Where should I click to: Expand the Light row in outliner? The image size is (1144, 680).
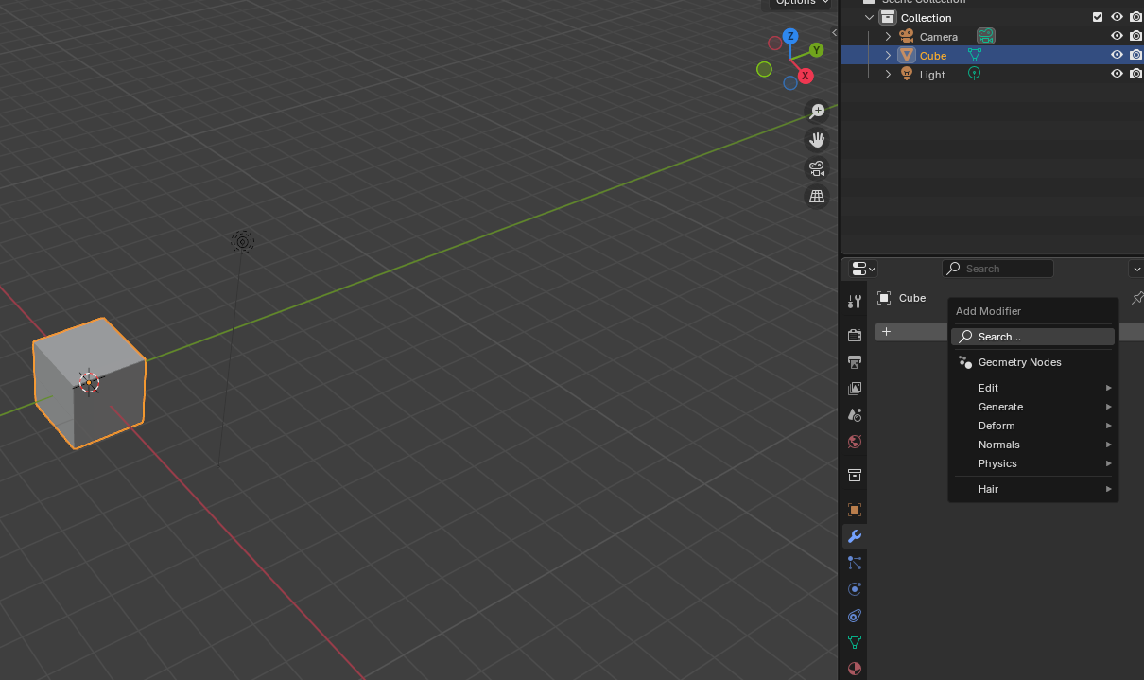tap(888, 74)
